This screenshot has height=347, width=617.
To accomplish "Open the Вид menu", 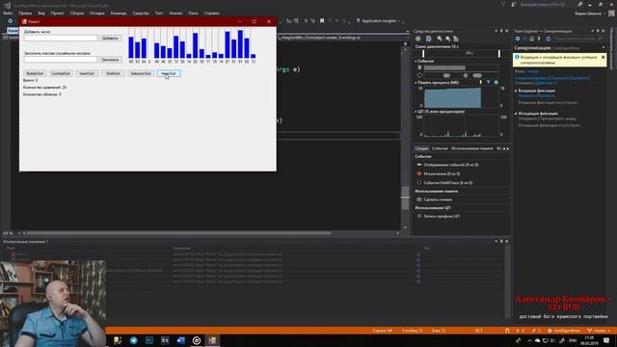I will [41, 13].
